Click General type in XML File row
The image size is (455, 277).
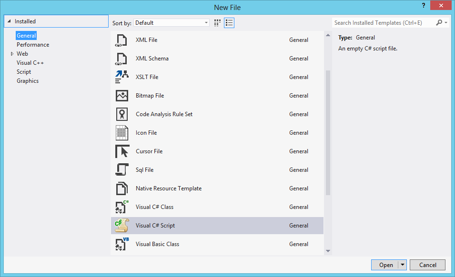click(299, 40)
